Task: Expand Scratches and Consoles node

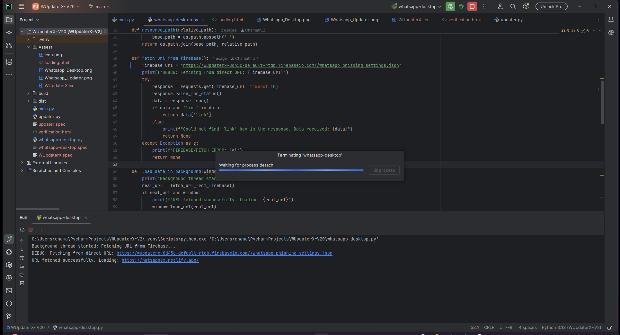Action: click(x=22, y=170)
